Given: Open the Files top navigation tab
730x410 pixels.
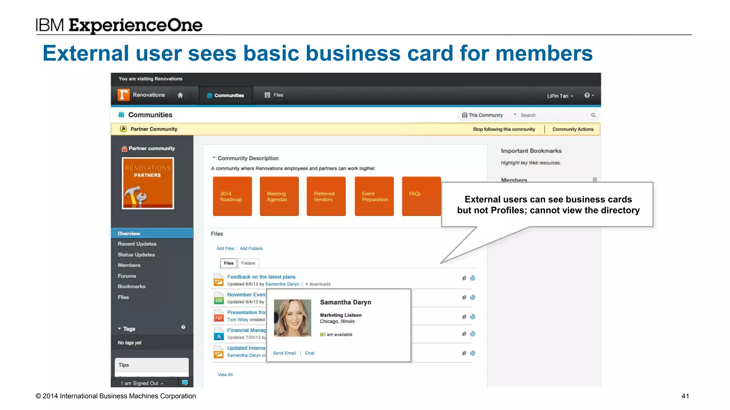Looking at the screenshot, I should [x=274, y=95].
